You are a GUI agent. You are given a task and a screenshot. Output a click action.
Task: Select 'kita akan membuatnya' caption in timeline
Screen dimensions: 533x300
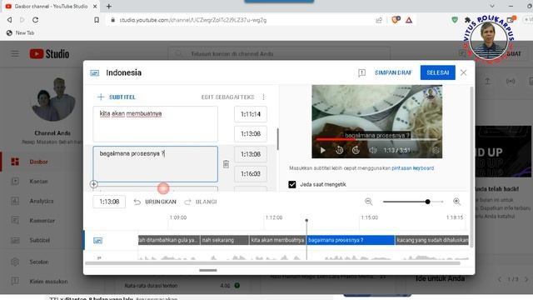point(277,240)
